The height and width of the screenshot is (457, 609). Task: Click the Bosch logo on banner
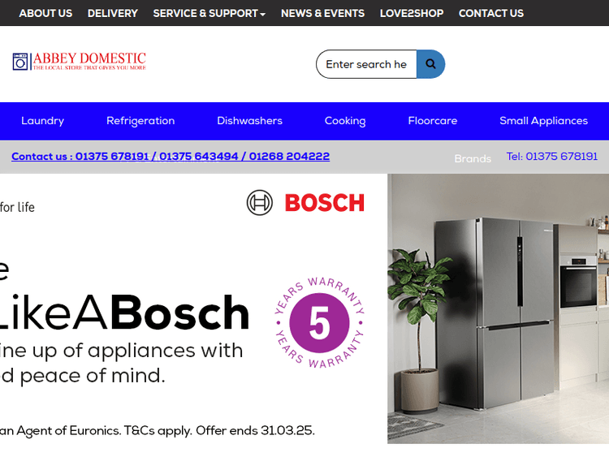click(305, 203)
